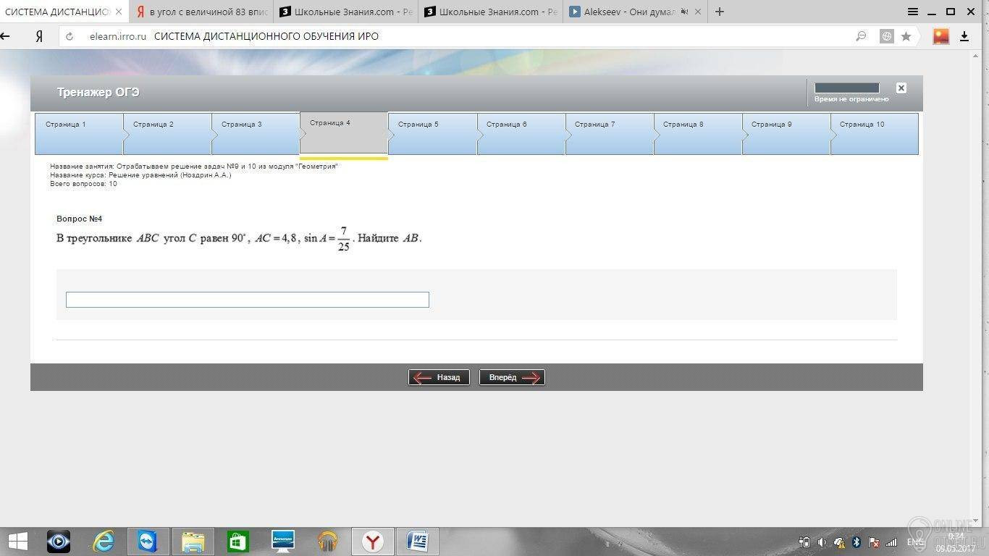Click the Вперёд button
Screen dimensions: 989x556
click(512, 377)
